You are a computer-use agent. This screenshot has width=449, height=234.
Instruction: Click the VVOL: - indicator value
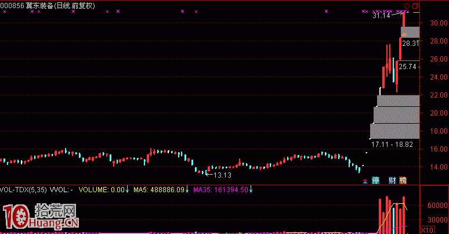click(x=61, y=189)
